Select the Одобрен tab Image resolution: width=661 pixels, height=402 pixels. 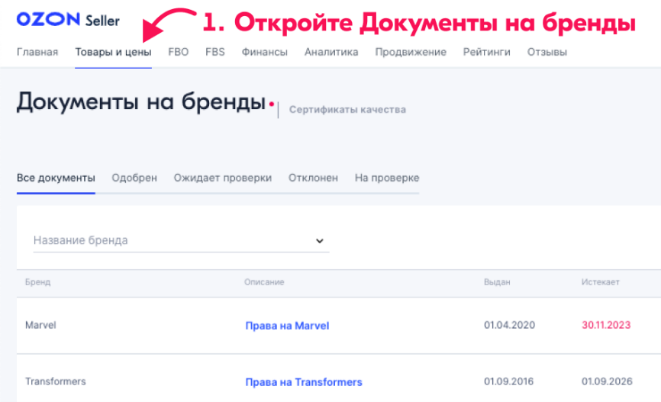[x=134, y=178]
